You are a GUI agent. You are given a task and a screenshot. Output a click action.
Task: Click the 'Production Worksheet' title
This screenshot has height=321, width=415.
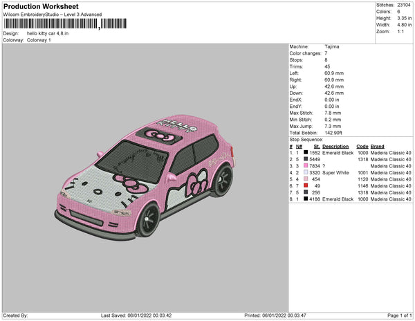(41, 7)
